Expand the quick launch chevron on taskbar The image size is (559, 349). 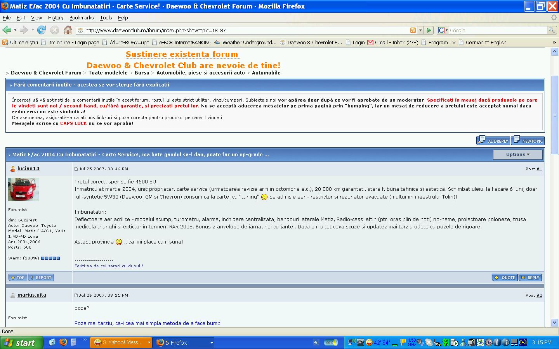85,340
